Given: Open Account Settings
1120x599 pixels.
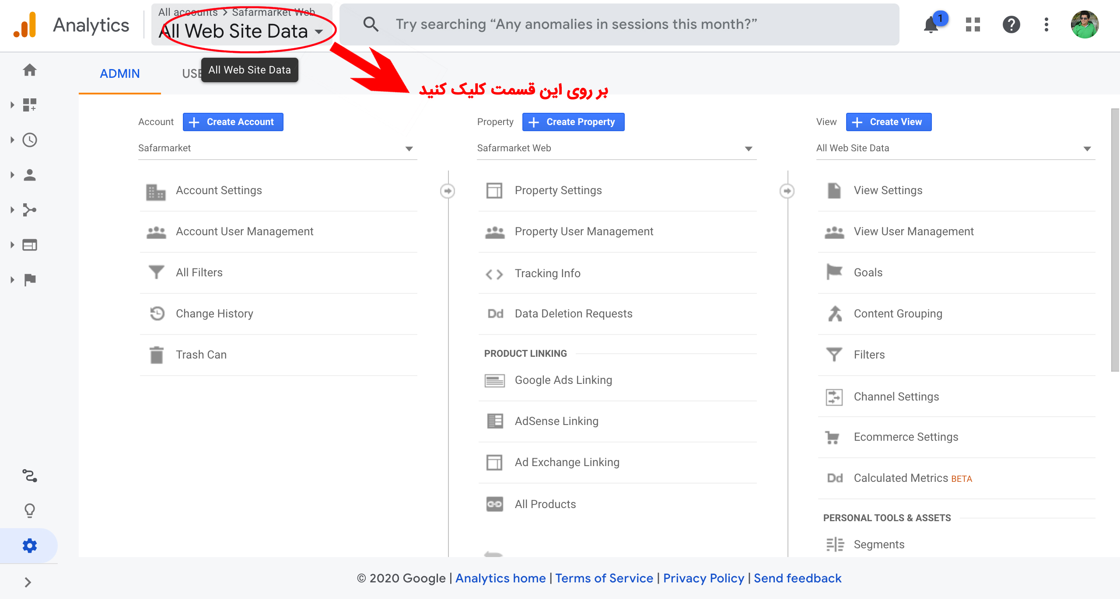Looking at the screenshot, I should 278,191.
